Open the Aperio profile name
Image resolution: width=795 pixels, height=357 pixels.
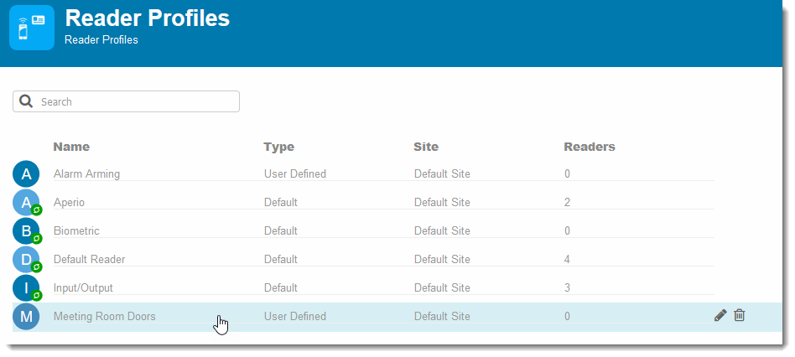click(69, 202)
